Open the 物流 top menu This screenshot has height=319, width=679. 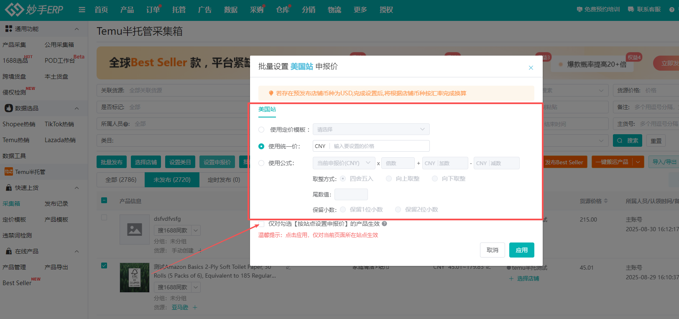[334, 10]
